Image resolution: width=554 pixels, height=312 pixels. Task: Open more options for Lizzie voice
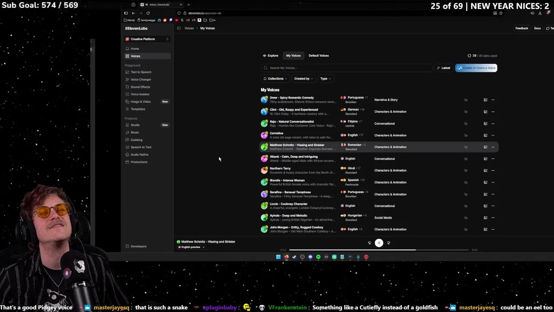(493, 206)
